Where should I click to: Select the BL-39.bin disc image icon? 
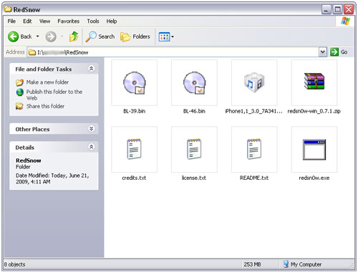(x=135, y=82)
